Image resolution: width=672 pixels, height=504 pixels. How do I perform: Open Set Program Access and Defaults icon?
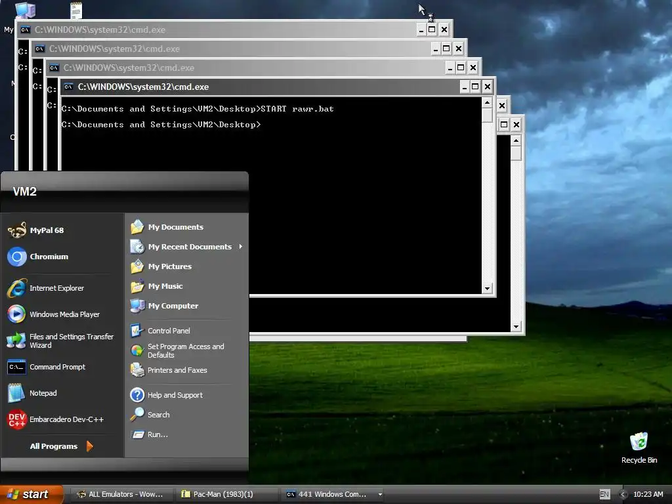click(137, 350)
